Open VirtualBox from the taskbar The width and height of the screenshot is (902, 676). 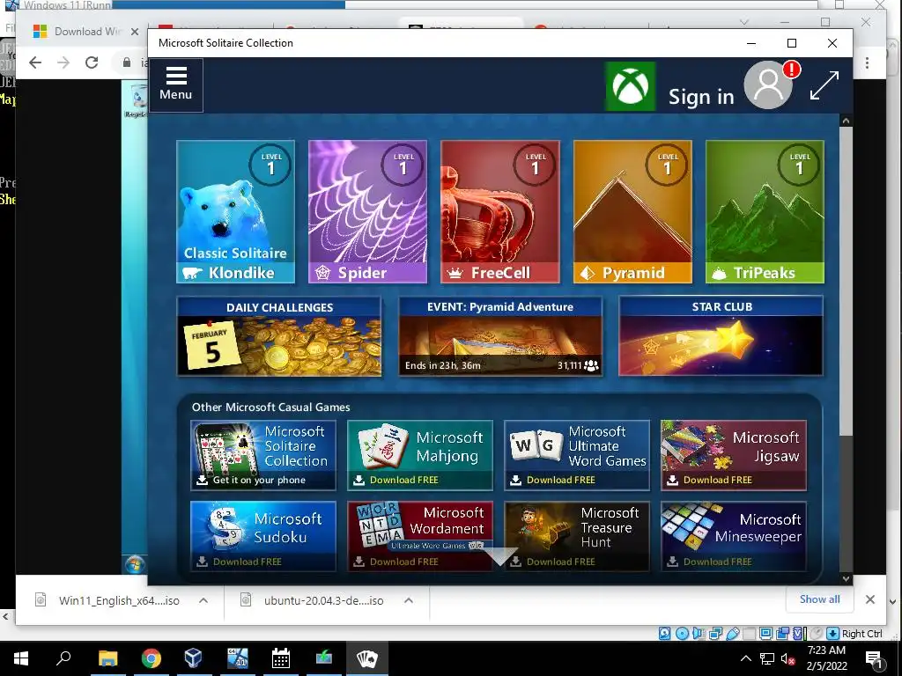(x=194, y=658)
